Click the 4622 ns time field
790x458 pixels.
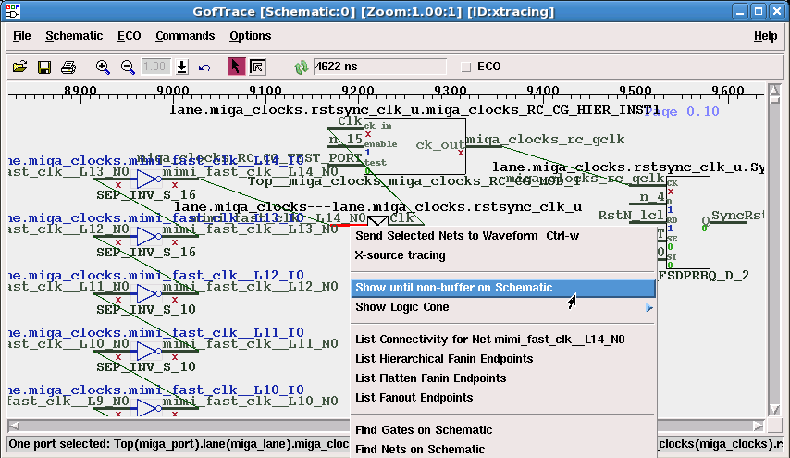(379, 67)
